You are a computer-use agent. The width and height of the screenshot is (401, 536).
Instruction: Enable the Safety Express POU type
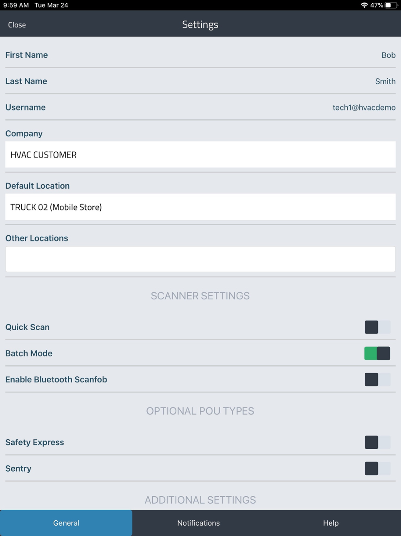pos(377,442)
